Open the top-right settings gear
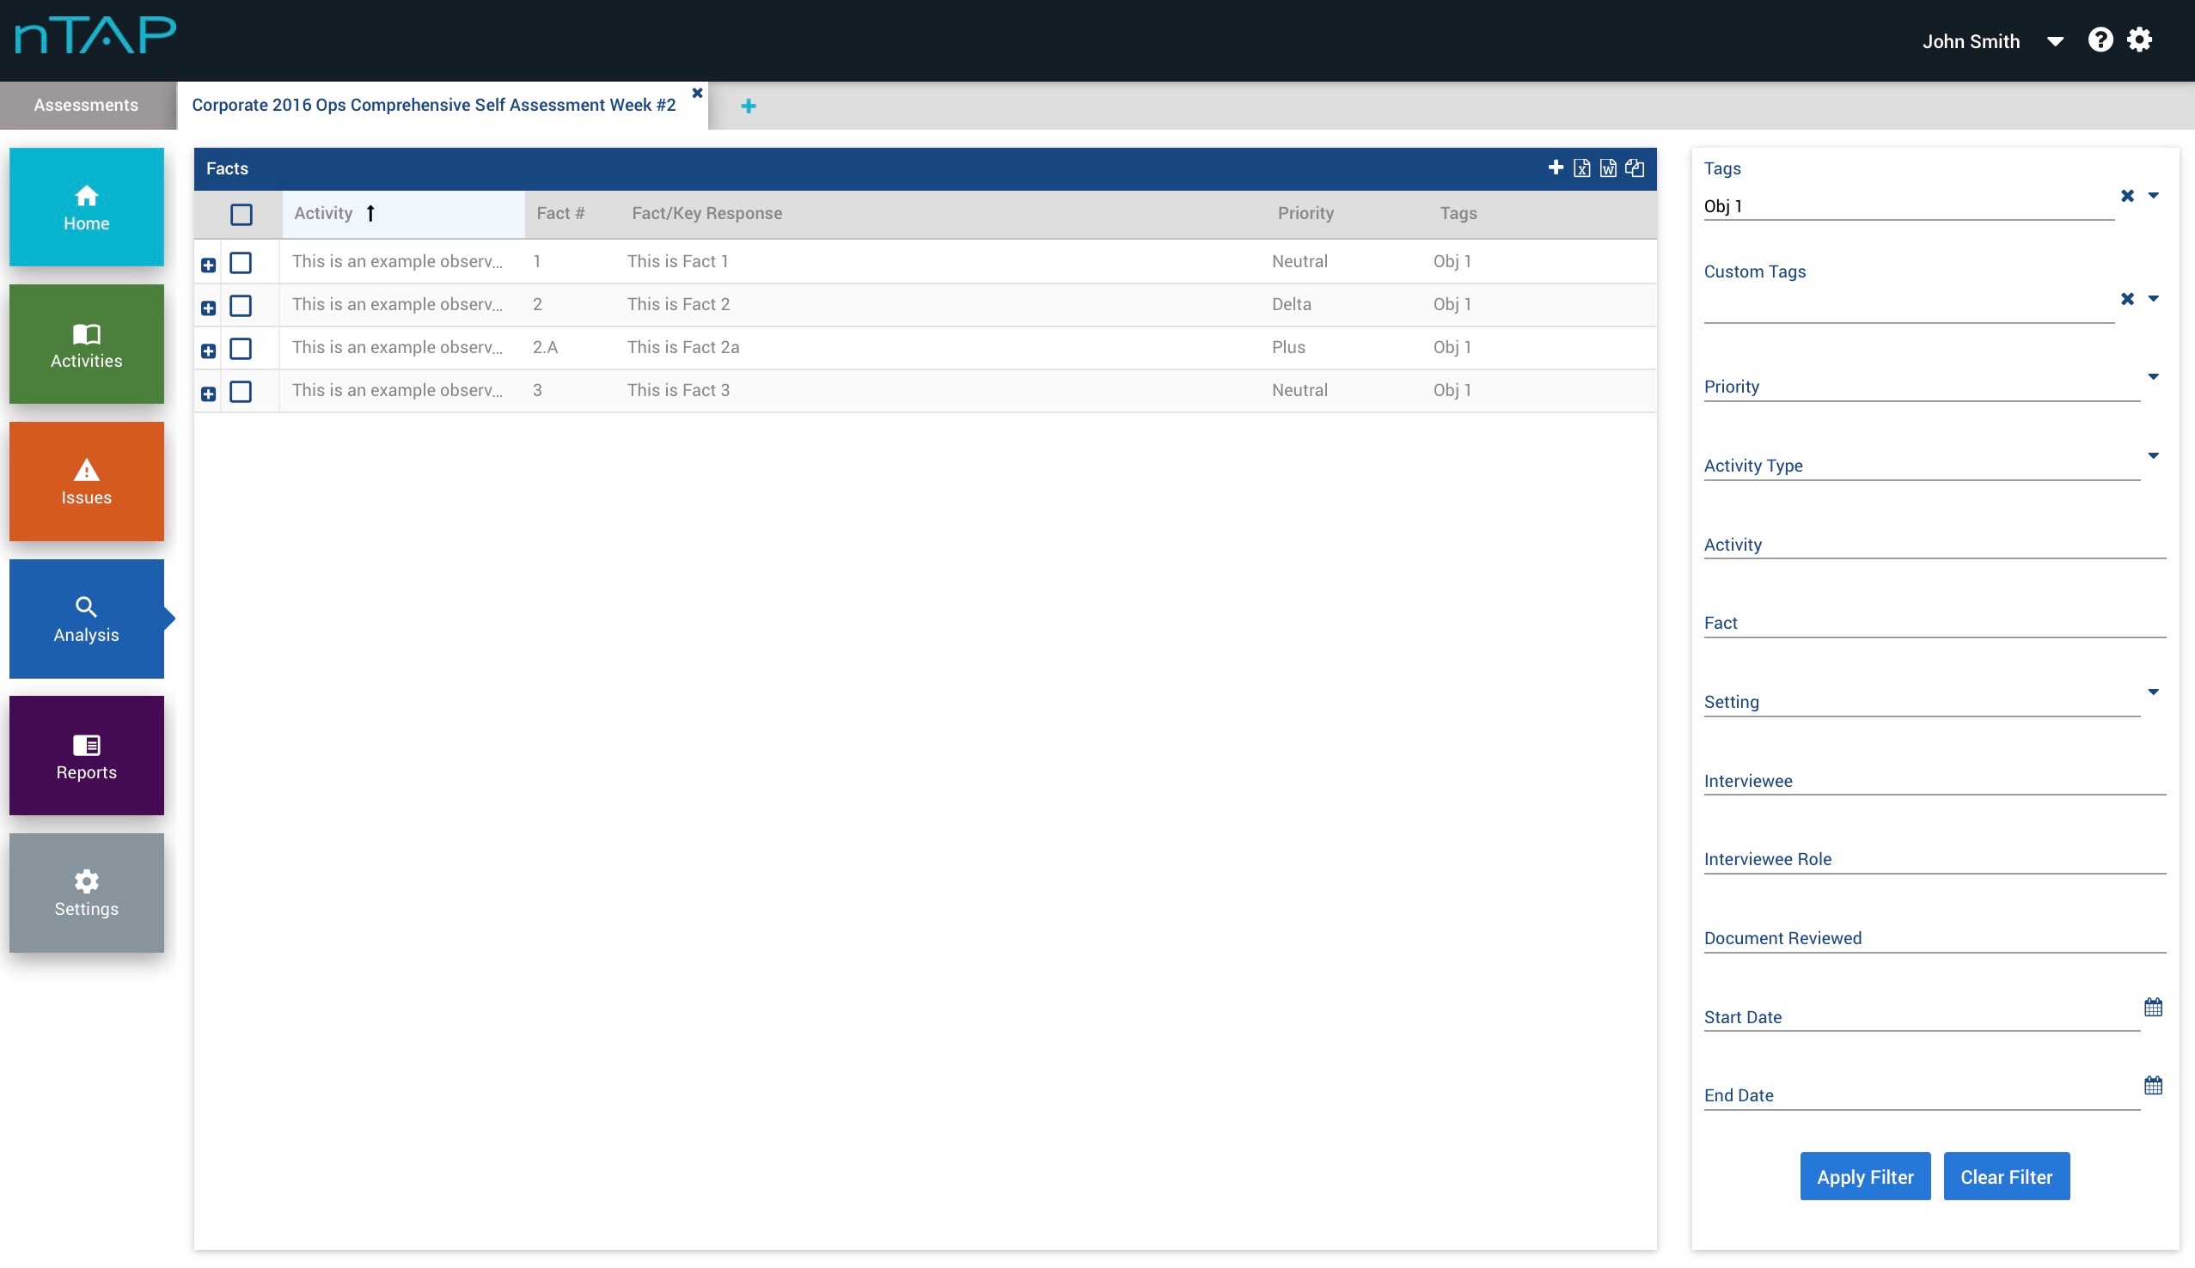This screenshot has width=2195, height=1268. [x=2139, y=40]
